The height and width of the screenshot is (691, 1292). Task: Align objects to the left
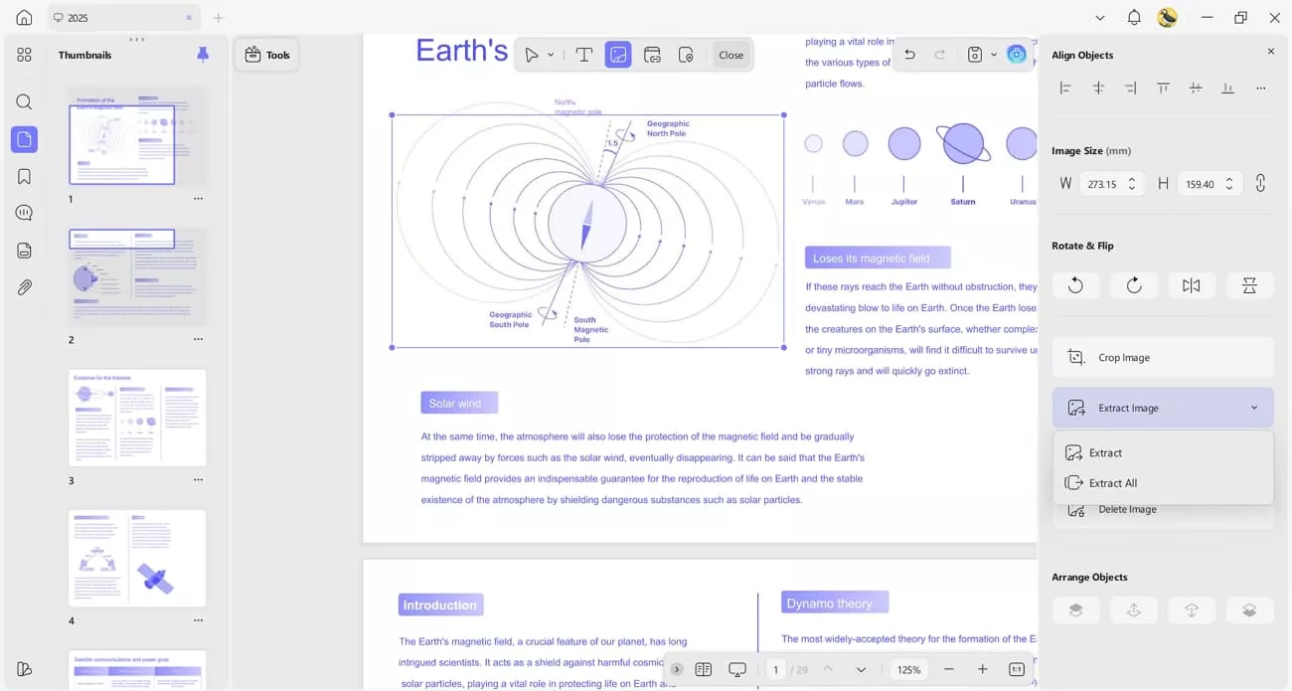[1065, 87]
